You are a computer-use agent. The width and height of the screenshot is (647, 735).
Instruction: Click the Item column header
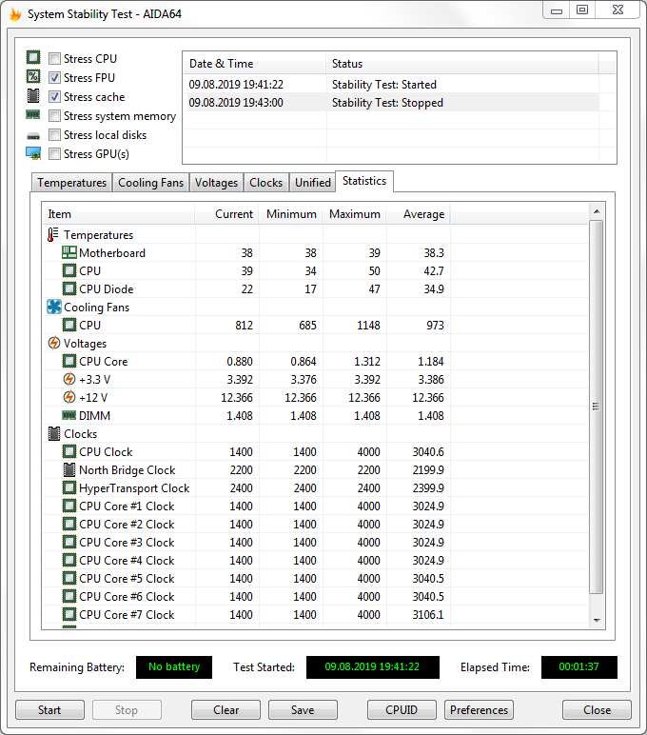[x=119, y=214]
